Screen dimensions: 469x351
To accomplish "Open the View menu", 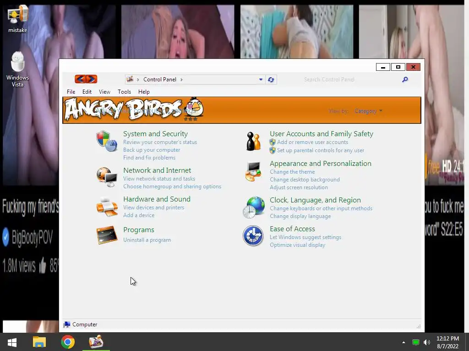I will pos(105,92).
